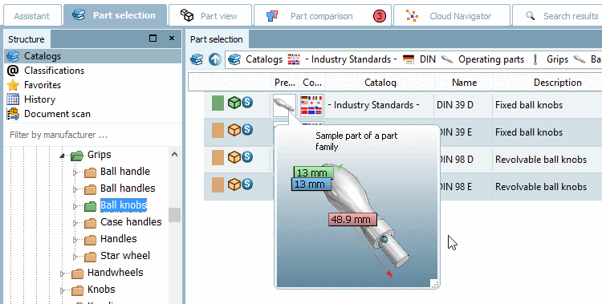The width and height of the screenshot is (602, 304).
Task: Sort by the Name column header
Action: [464, 83]
